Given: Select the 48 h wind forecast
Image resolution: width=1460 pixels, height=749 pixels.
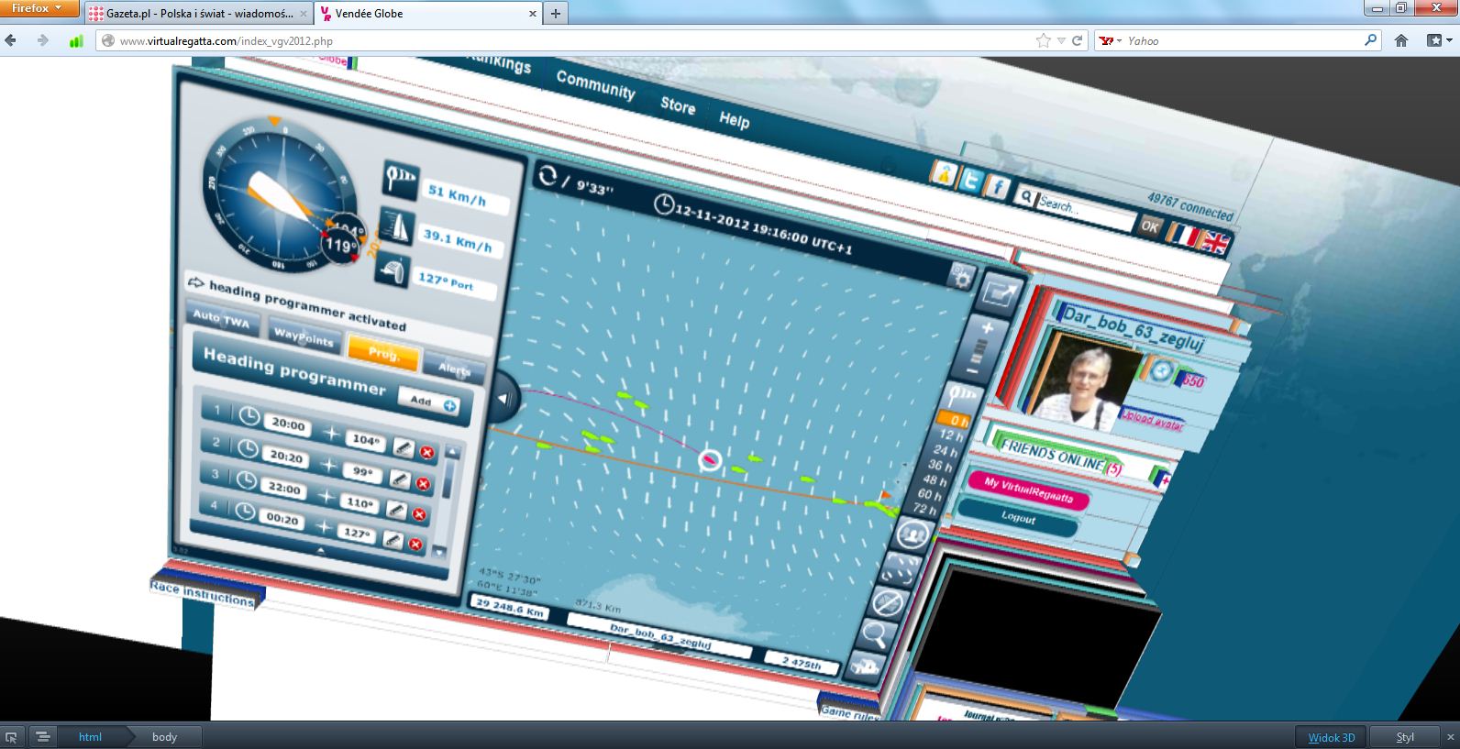Looking at the screenshot, I should 935,480.
